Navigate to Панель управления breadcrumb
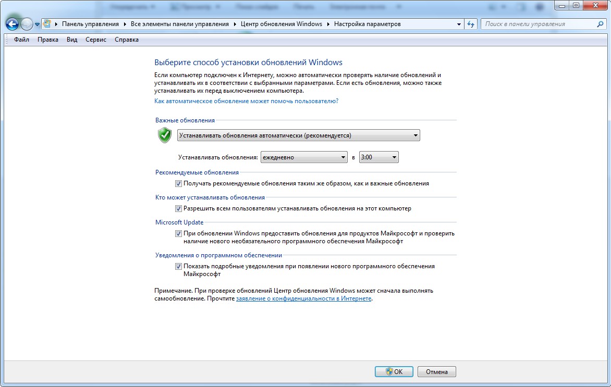The image size is (611, 387). click(90, 24)
